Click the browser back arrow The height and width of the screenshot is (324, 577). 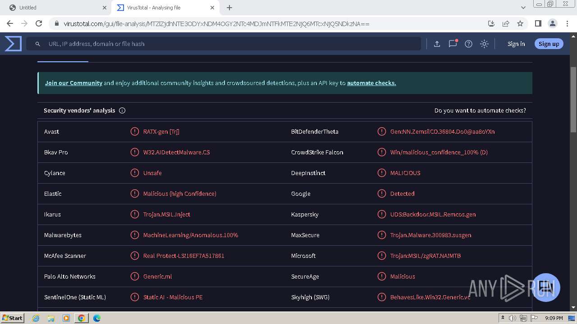tap(10, 23)
